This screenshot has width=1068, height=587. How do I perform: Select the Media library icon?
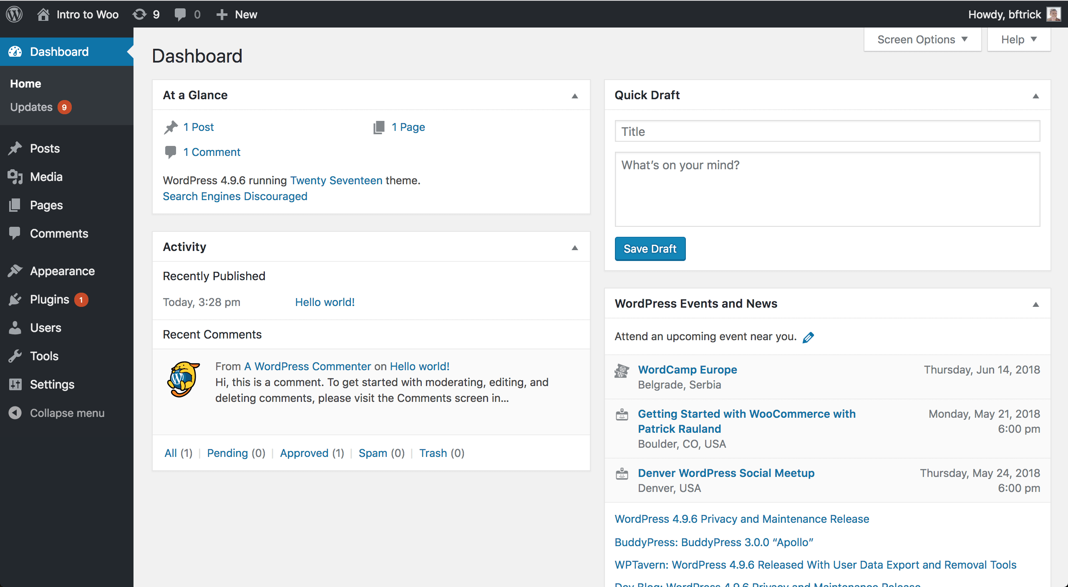15,176
